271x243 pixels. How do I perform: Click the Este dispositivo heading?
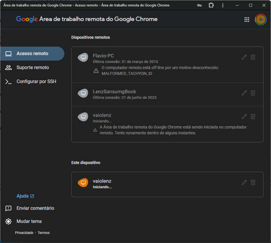[86, 163]
